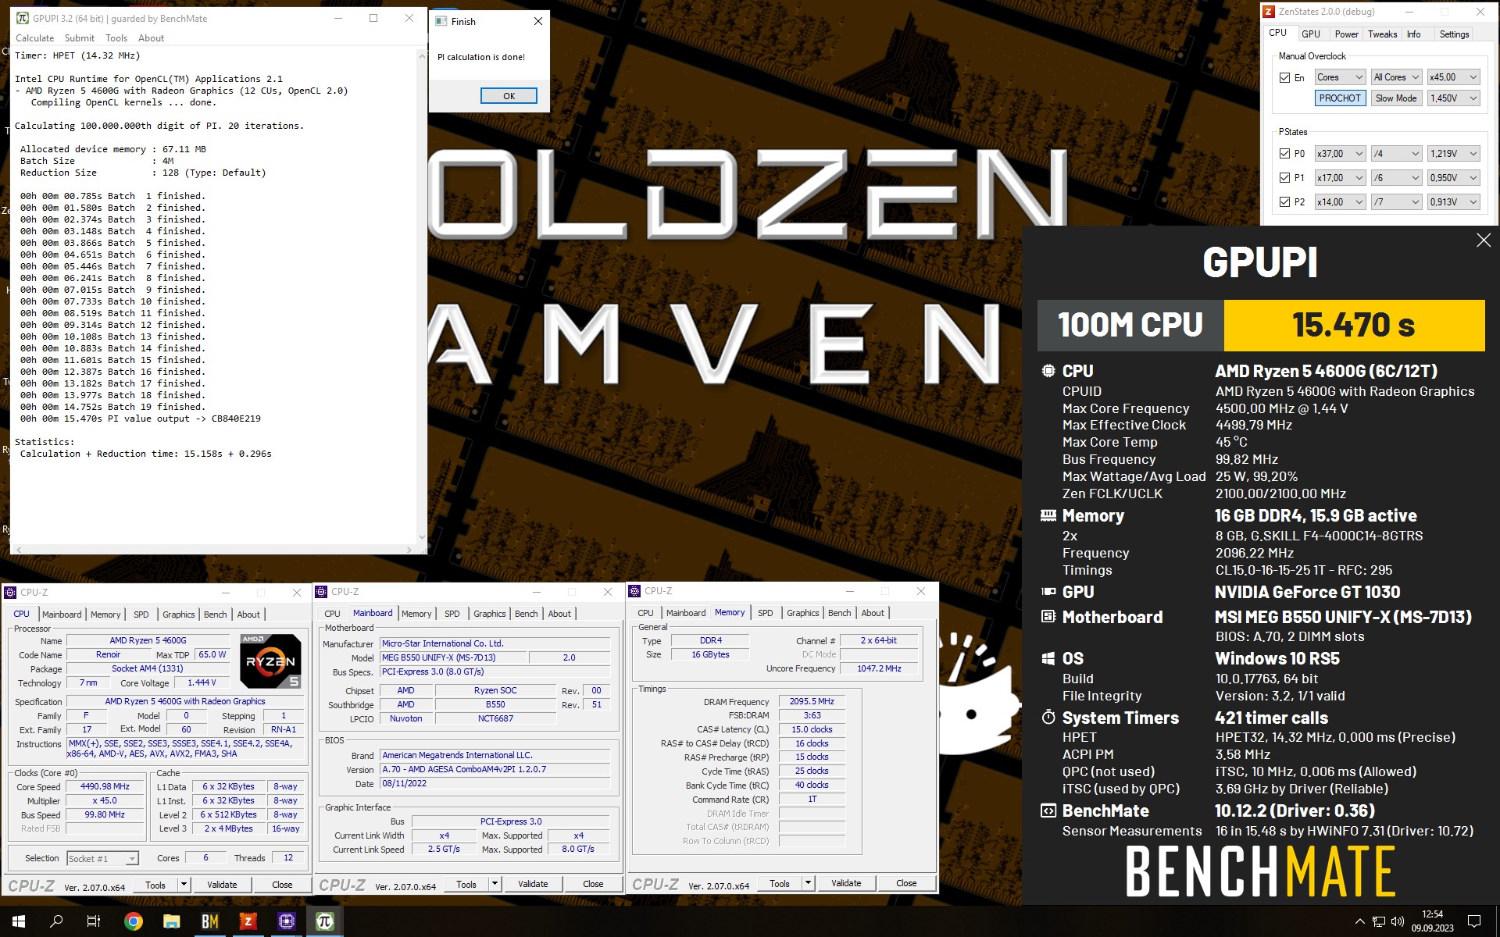The height and width of the screenshot is (937, 1500).
Task: Click the BenchMate section icon in result panel
Action: tap(1048, 811)
